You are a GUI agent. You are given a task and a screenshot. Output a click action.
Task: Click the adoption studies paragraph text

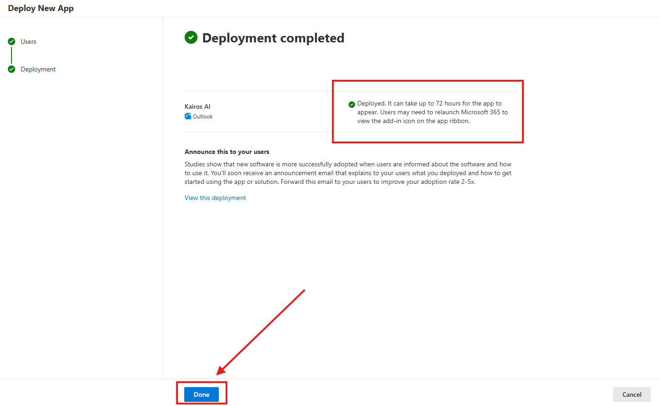point(348,173)
